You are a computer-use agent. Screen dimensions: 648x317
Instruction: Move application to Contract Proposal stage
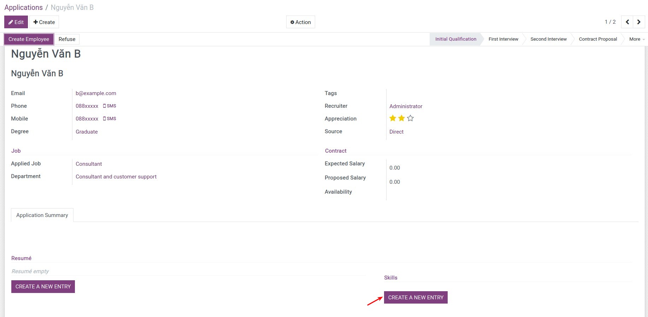(598, 39)
